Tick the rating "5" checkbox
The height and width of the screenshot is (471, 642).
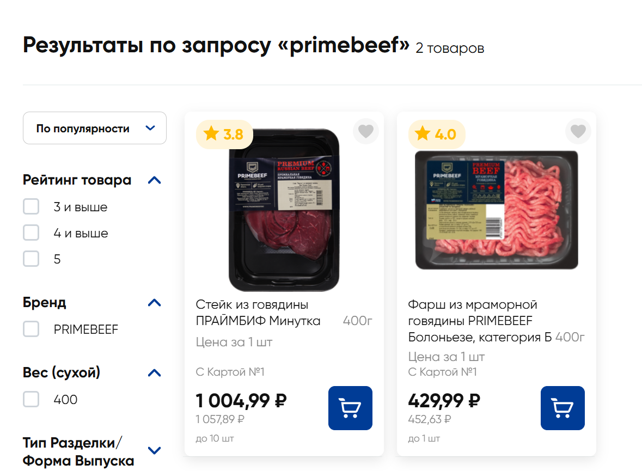(x=31, y=259)
